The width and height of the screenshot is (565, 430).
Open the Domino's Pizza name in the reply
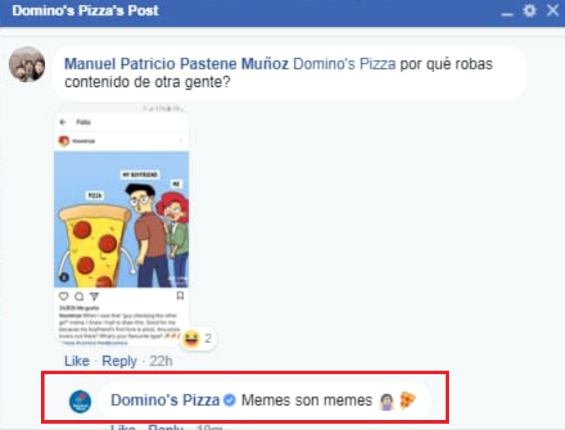[x=165, y=400]
